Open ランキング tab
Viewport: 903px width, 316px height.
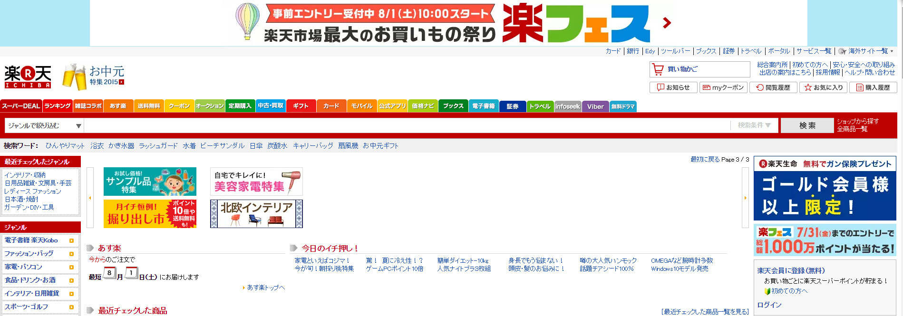[58, 106]
